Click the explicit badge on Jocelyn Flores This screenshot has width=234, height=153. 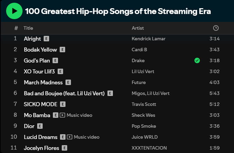(64, 148)
